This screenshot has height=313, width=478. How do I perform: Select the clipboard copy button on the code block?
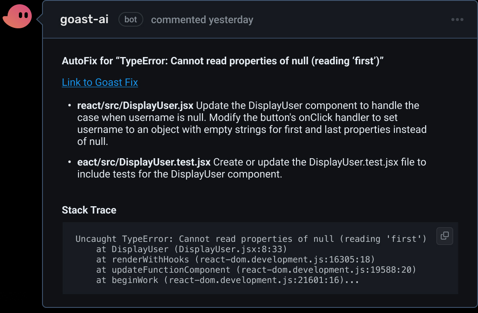click(445, 236)
